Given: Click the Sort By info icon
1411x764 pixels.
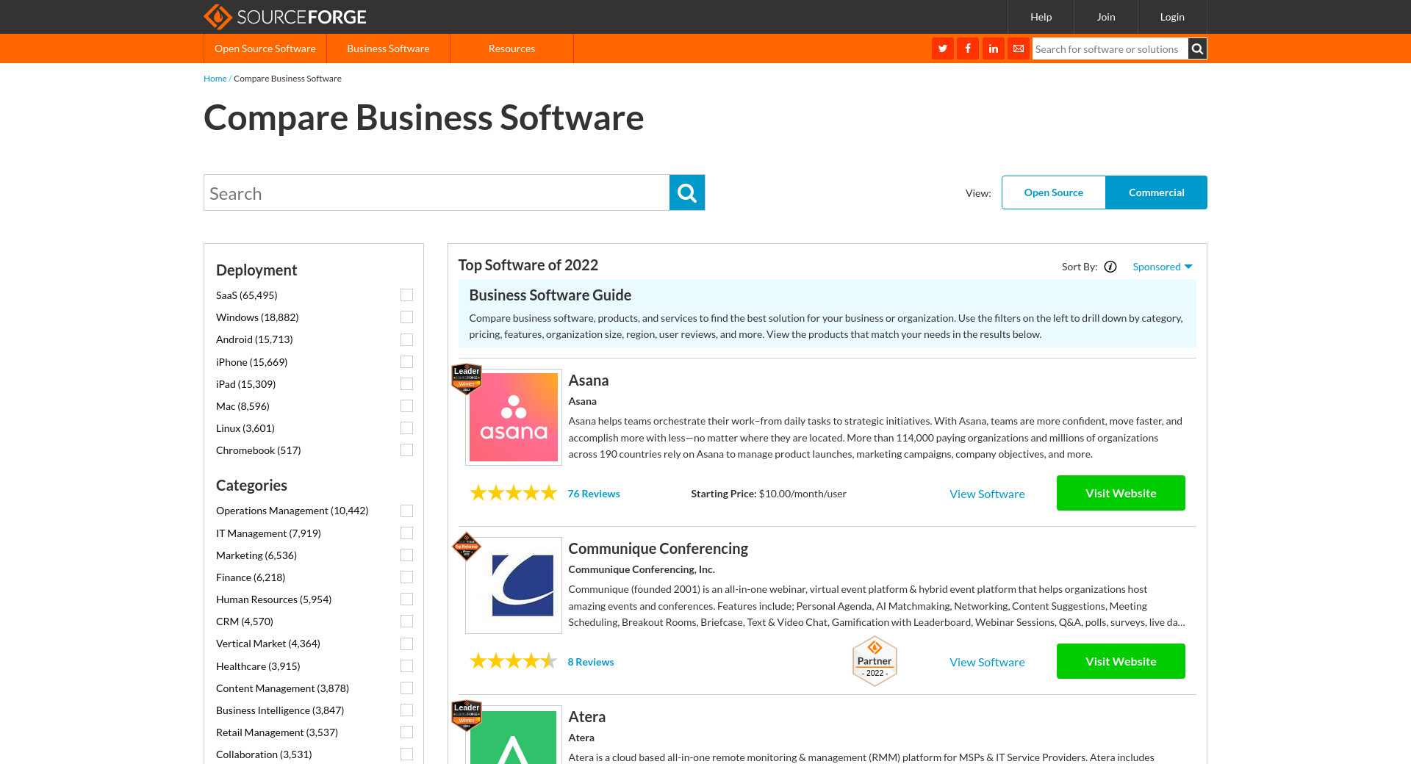Looking at the screenshot, I should (1110, 267).
